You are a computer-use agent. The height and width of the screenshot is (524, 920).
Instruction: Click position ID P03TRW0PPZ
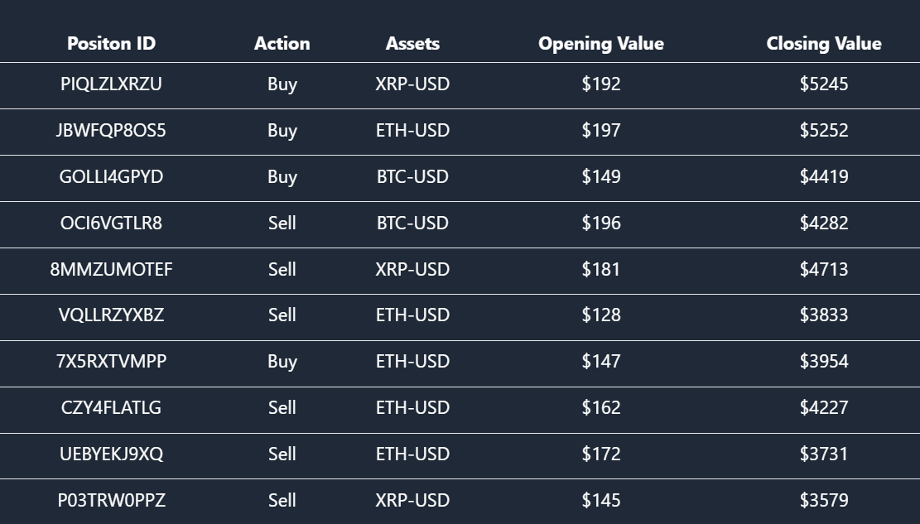[x=111, y=501]
